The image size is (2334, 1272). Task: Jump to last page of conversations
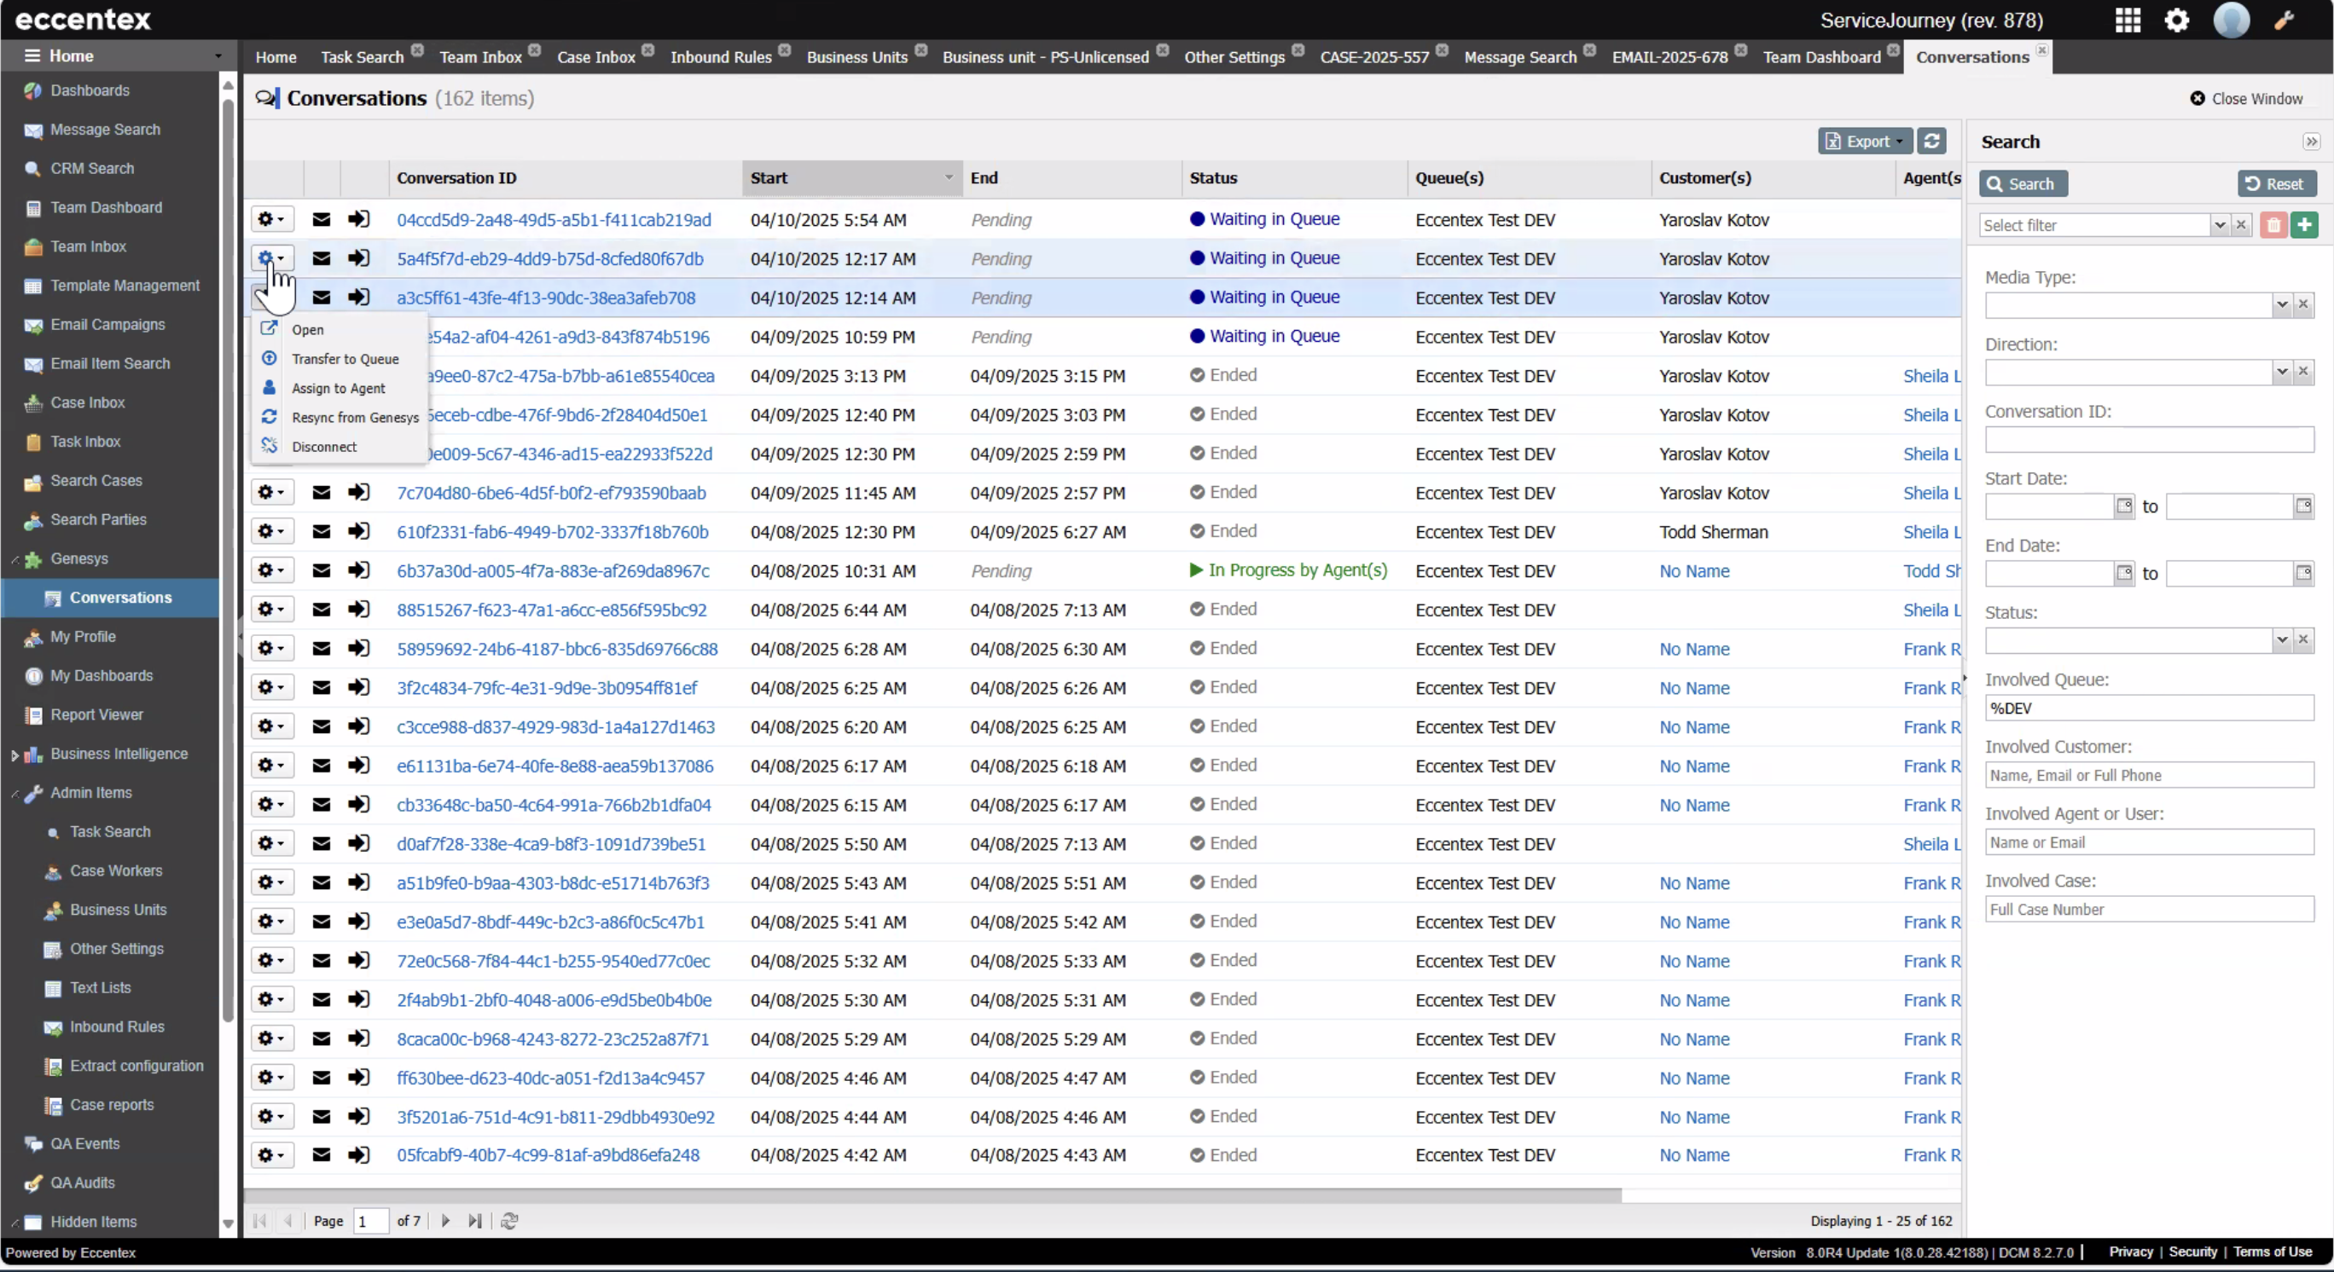coord(473,1222)
